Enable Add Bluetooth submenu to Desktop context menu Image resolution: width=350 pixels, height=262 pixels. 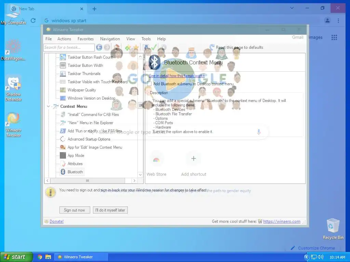pyautogui.click(x=149, y=84)
